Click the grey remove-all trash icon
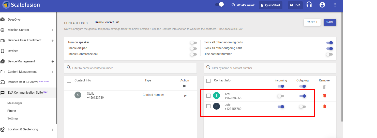This screenshot has height=138, width=377. click(324, 87)
